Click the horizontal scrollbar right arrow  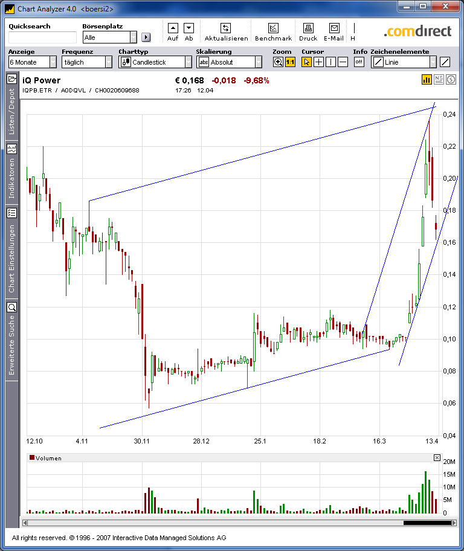coord(454,523)
